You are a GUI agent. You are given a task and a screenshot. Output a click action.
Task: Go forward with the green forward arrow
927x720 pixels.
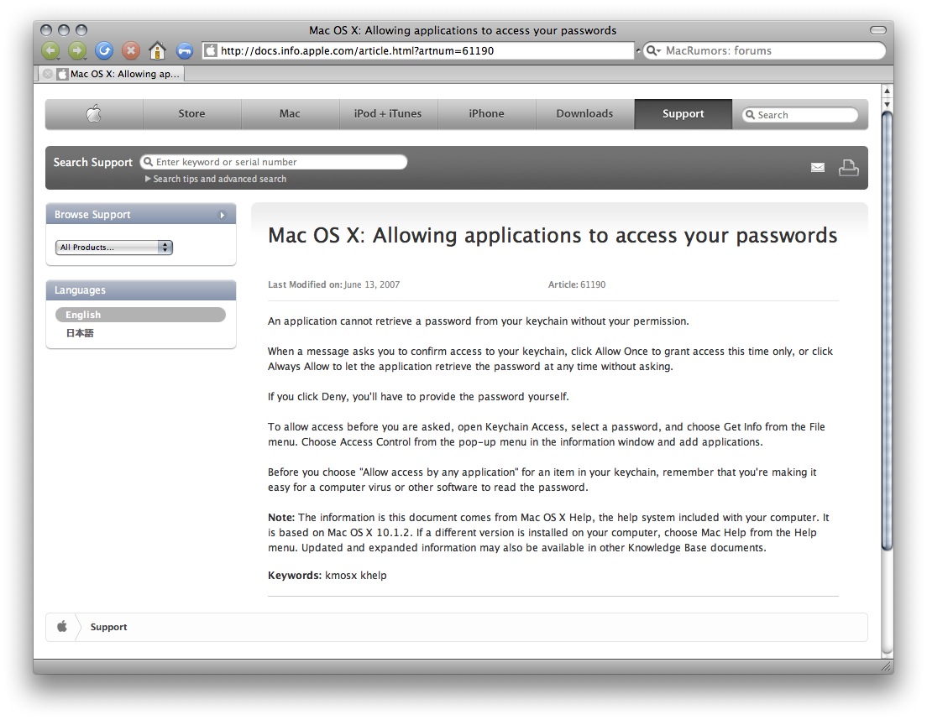[x=77, y=51]
